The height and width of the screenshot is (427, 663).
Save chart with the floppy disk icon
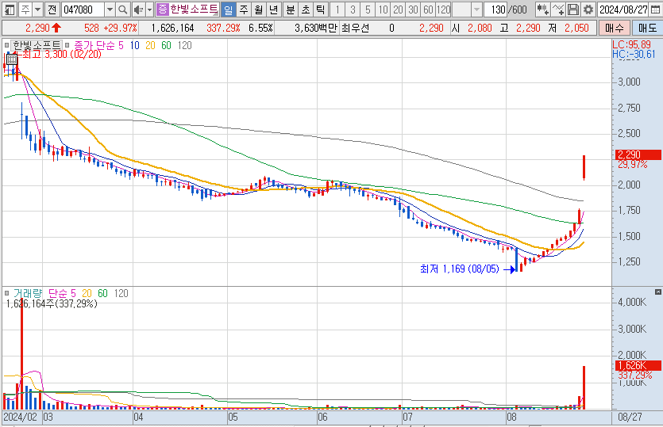(x=573, y=10)
